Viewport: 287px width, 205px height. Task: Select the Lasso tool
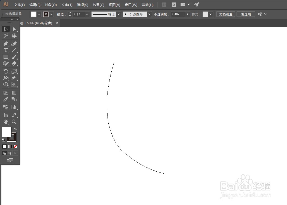point(14,36)
